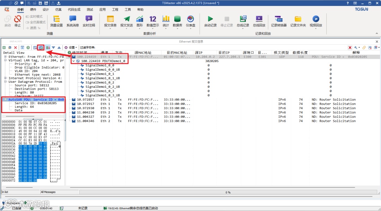Click the 停止 (stop) ribbon icon

18,21
